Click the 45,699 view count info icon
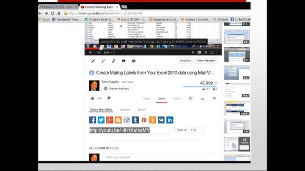 point(216,83)
